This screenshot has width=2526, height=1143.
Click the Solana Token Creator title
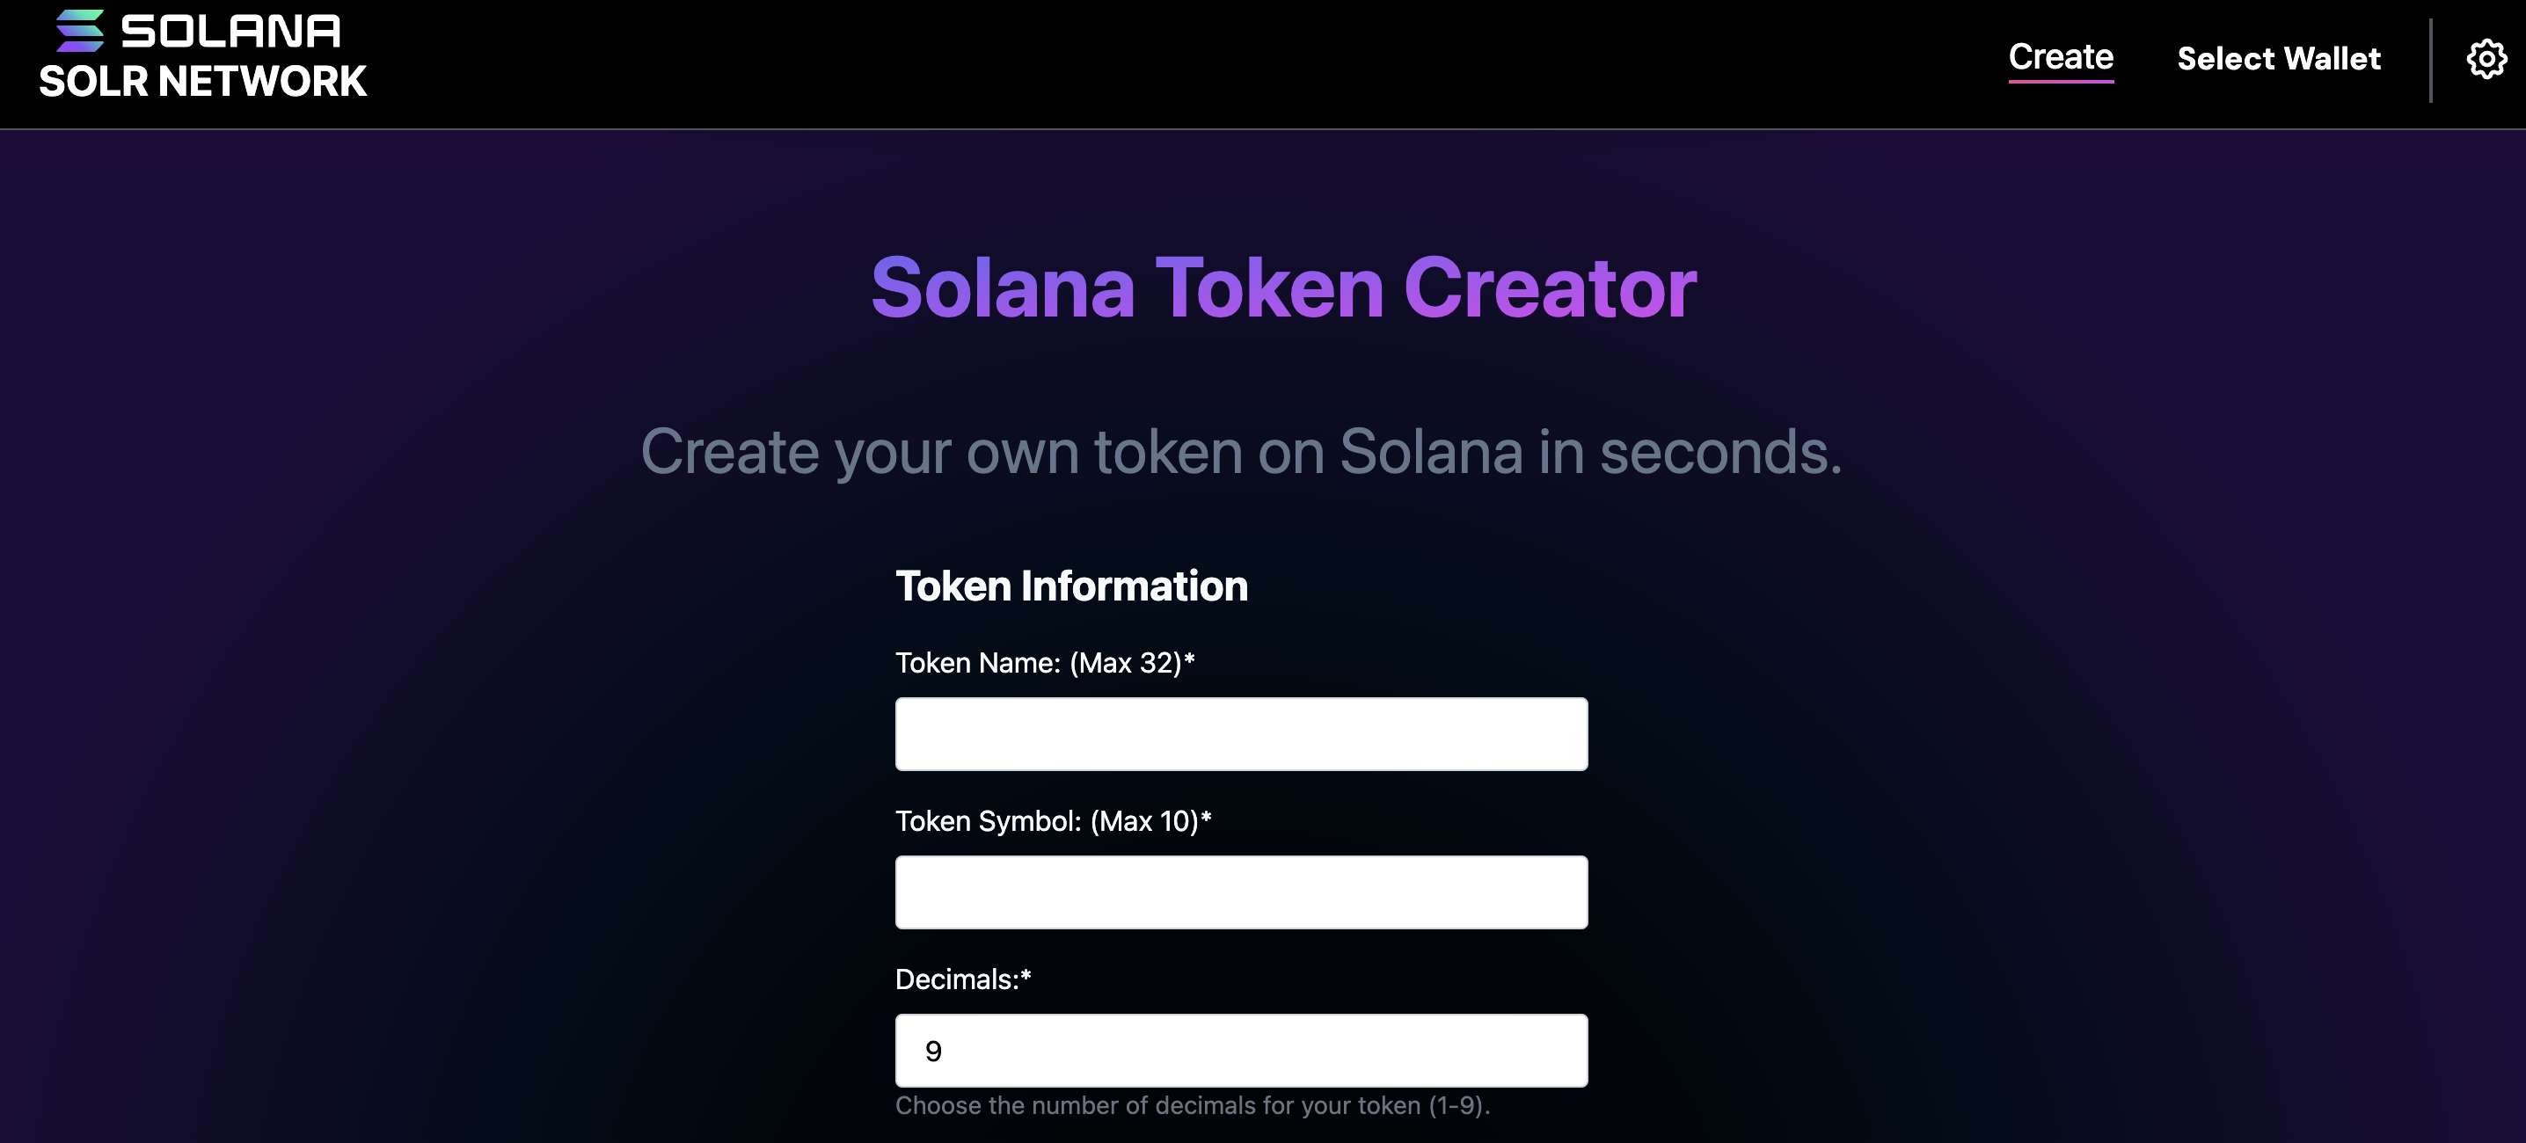[1282, 287]
